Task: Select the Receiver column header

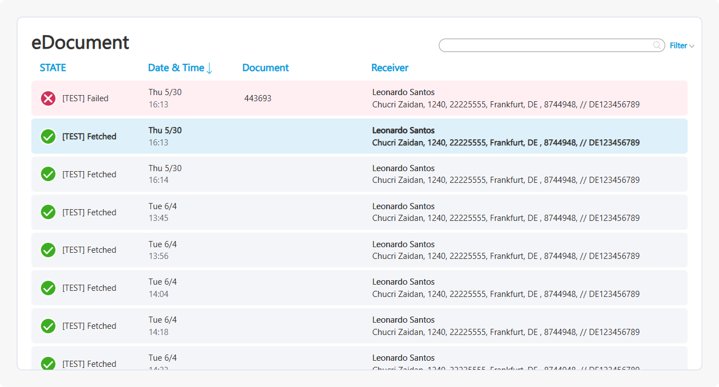Action: (x=389, y=68)
